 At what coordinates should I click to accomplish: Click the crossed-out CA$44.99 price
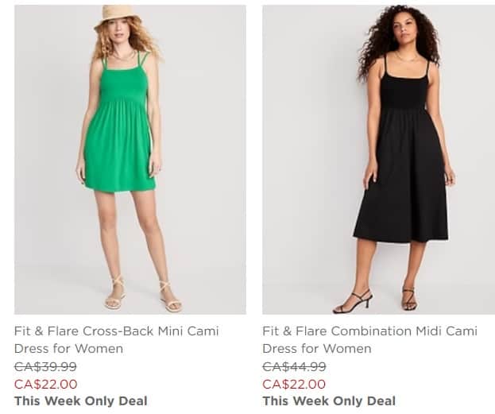[294, 366]
